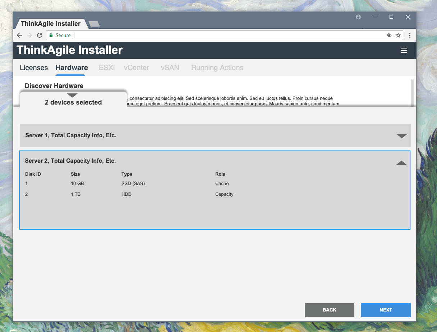
Task: Click the green Secure padlock icon
Action: (x=51, y=35)
